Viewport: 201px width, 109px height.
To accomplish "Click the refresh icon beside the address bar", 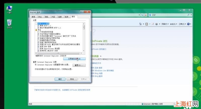I will pos(142,15).
